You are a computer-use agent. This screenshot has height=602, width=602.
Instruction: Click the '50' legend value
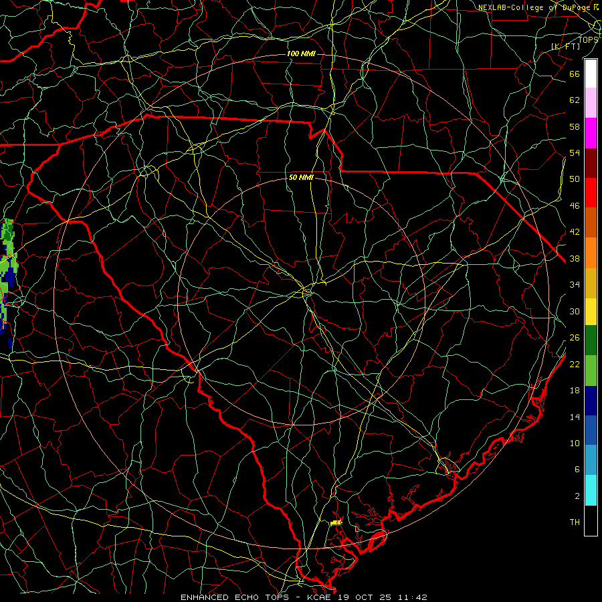click(x=575, y=179)
